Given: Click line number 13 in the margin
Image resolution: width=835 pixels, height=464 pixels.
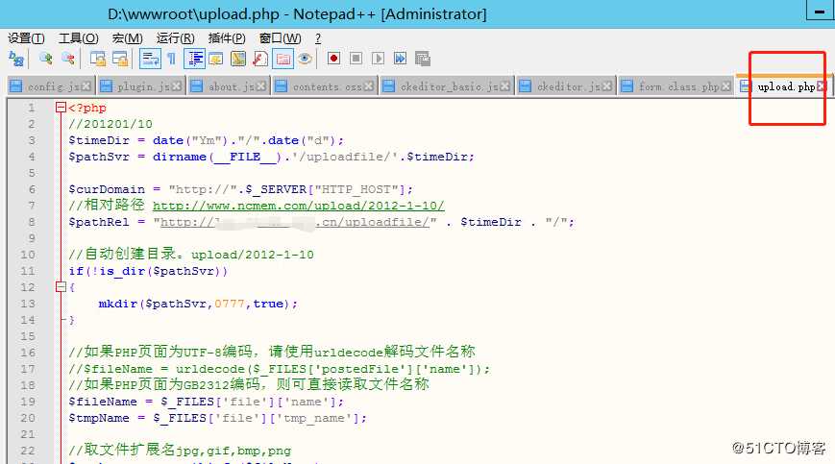Looking at the screenshot, I should point(28,304).
